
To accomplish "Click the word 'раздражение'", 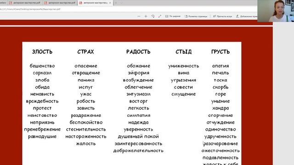I will 86,115.
